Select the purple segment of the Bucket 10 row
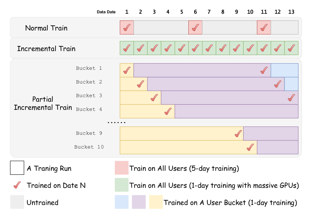This screenshot has height=216, width=312. click(277, 147)
